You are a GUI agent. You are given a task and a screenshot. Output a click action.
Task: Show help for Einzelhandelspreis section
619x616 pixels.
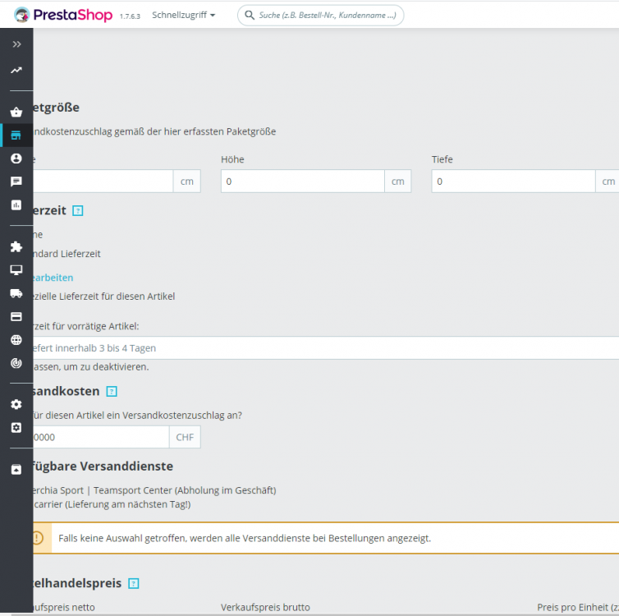134,583
